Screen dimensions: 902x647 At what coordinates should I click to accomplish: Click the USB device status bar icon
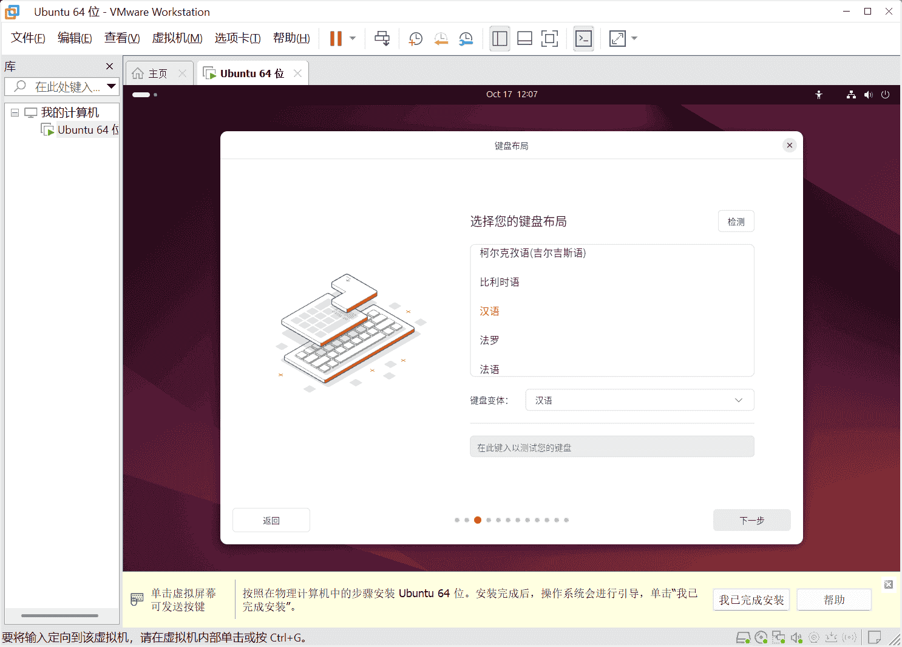click(831, 637)
